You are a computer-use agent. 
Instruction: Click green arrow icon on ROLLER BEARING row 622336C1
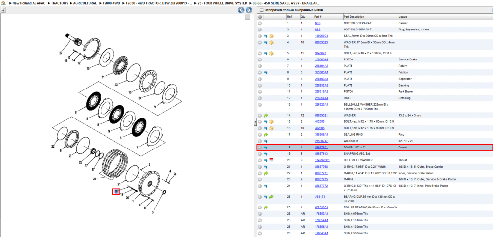click(266, 207)
